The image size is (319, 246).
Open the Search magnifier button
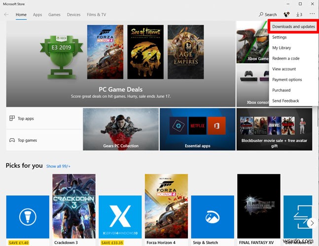click(x=268, y=15)
